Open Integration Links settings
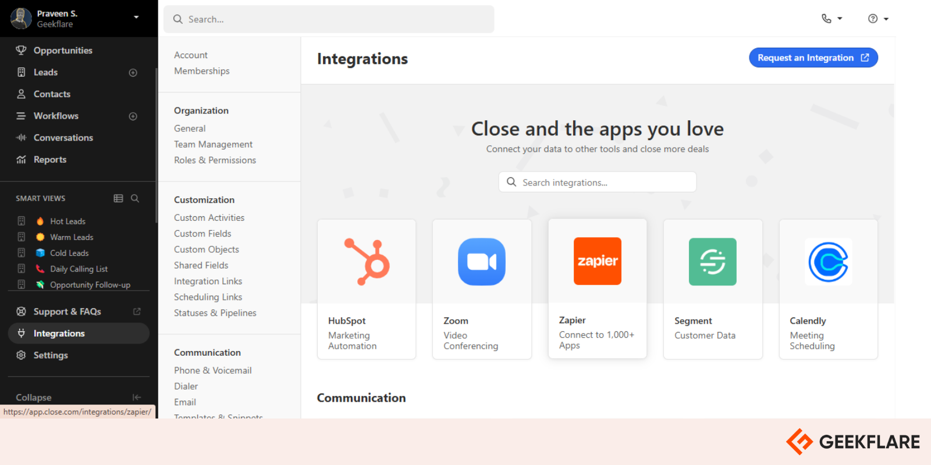The image size is (931, 465). point(208,281)
